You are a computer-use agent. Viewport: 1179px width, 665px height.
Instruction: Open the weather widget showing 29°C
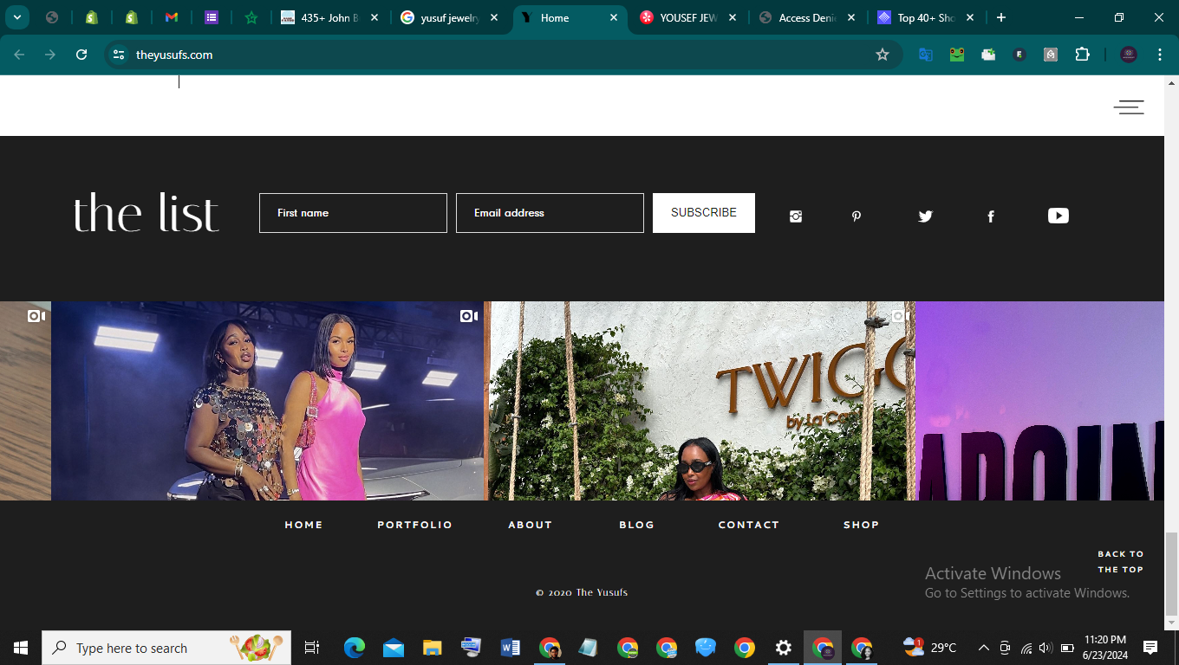click(929, 648)
